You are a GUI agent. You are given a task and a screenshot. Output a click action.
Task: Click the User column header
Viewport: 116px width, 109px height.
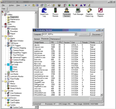point(75,42)
